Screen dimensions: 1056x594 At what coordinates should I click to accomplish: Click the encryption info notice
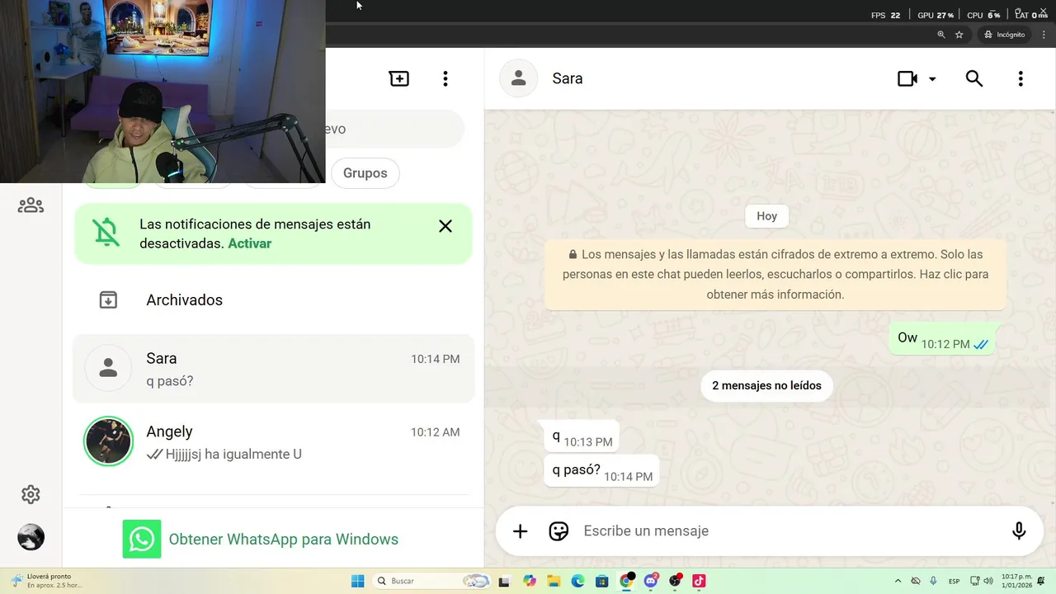coord(775,275)
